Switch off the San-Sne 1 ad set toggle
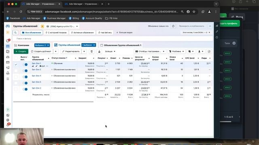259x145 pixels. (x=25, y=64)
